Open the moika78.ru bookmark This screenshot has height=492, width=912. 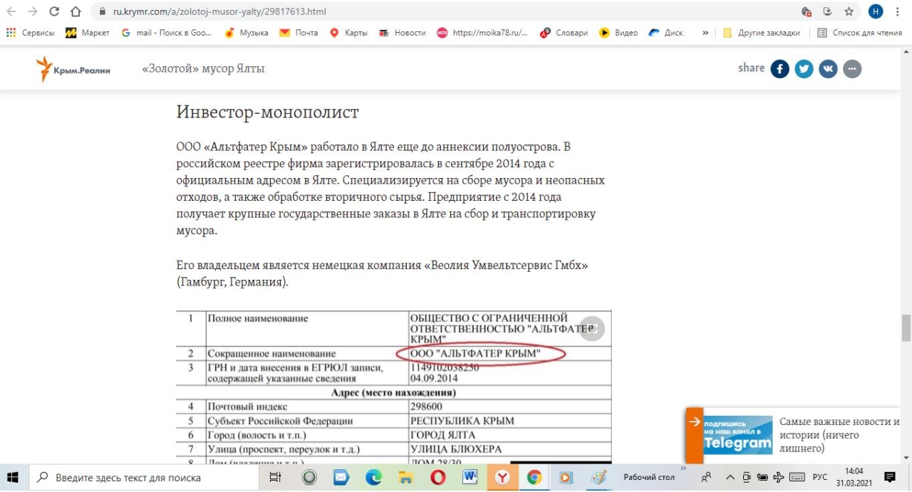[482, 33]
